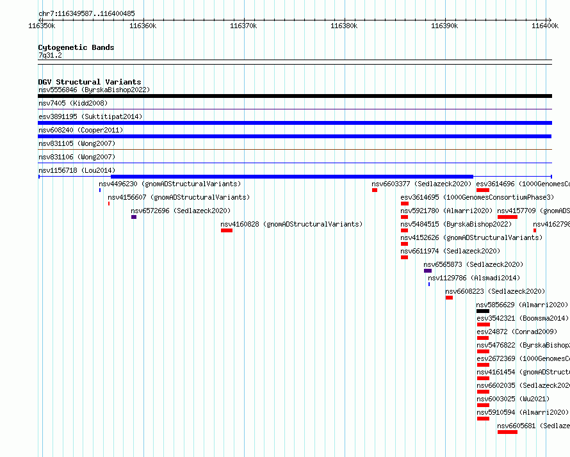Select the nsv1156718 (Lou2014) label
The image size is (570, 457).
pos(77,170)
